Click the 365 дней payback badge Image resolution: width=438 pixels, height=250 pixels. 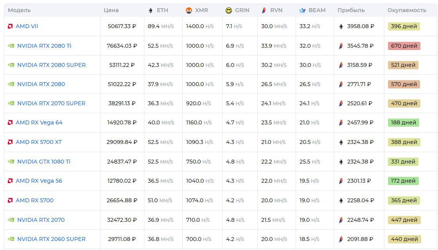tap(404, 201)
